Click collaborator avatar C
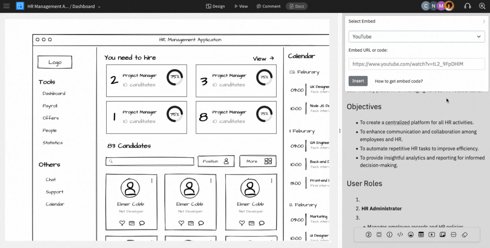490x248 pixels. pos(426,6)
